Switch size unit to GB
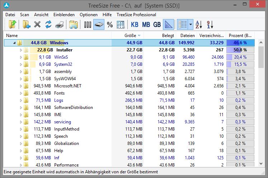Viewport: 268px width, 178px height. click(x=157, y=25)
